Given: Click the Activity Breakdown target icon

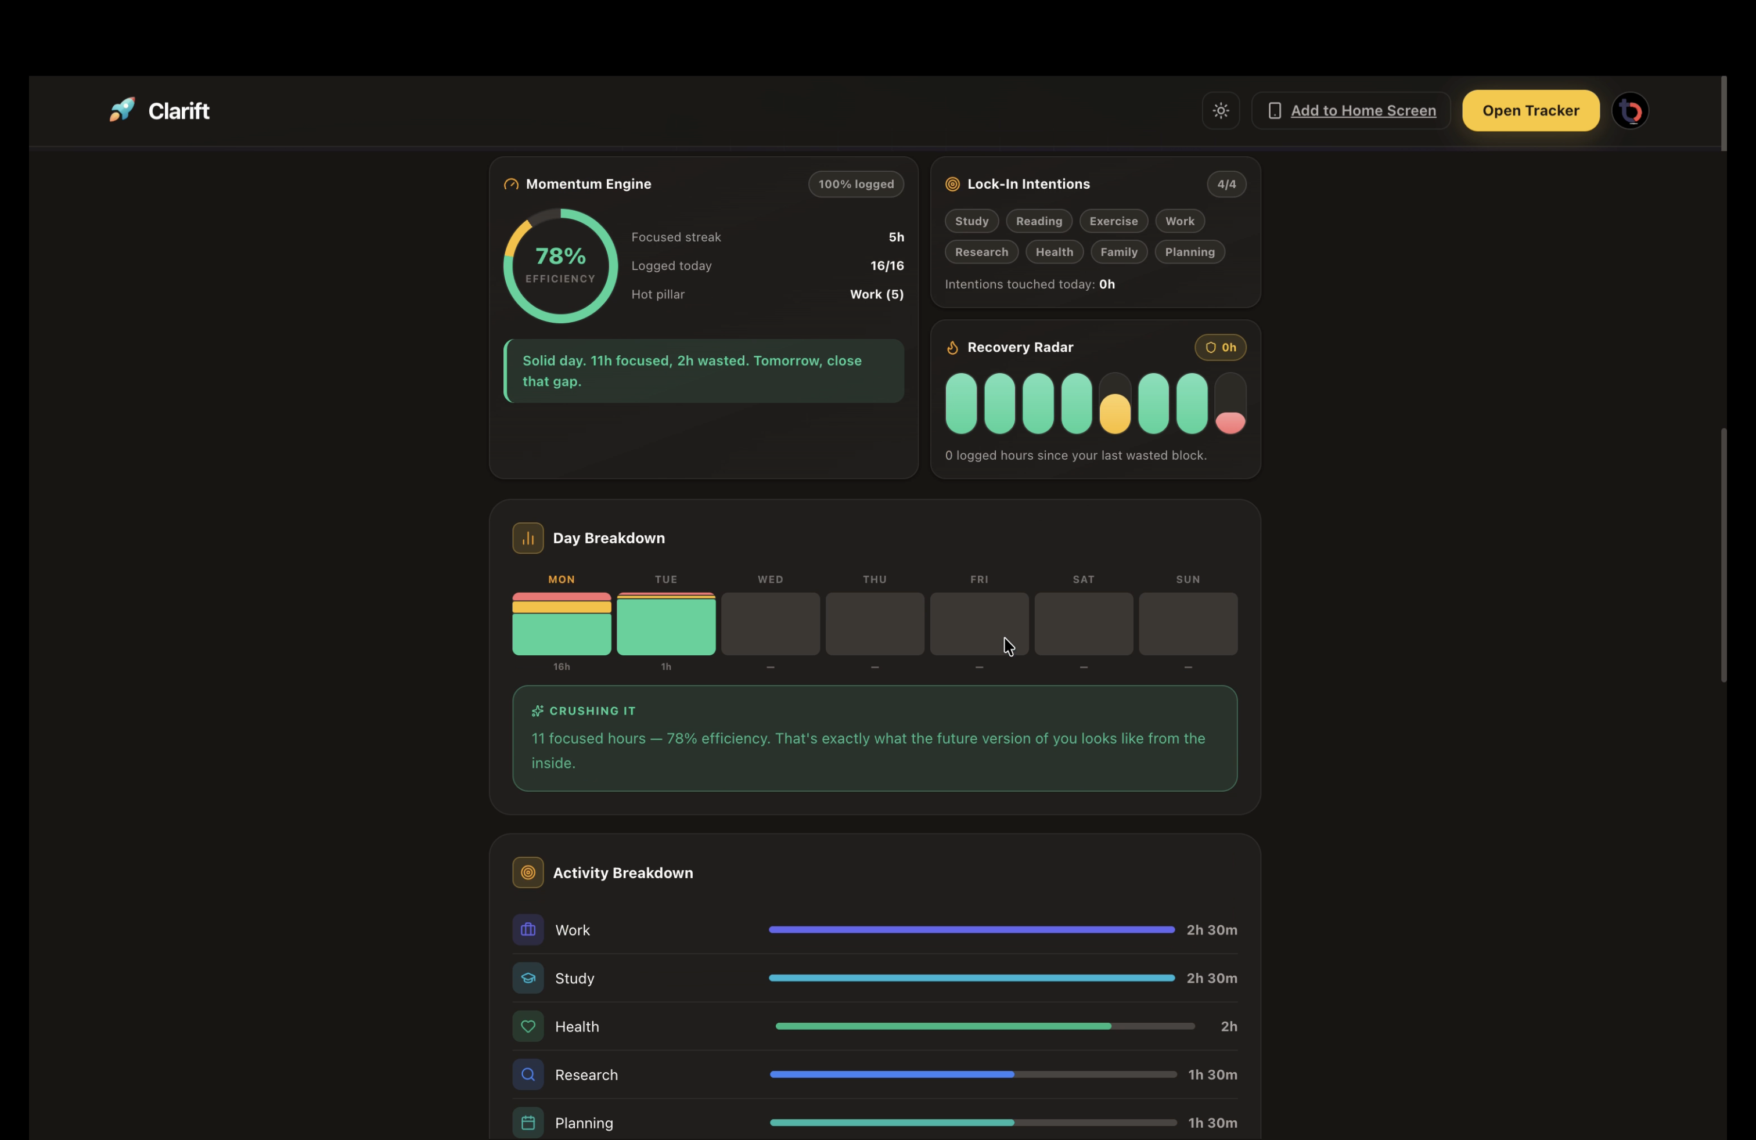Looking at the screenshot, I should click(527, 873).
